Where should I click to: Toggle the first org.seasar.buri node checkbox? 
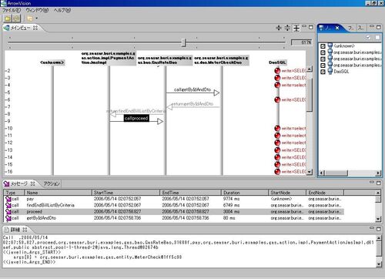323,52
